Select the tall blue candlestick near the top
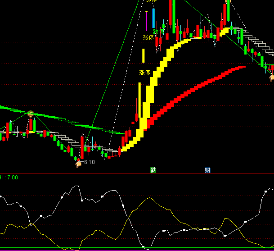The image size is (274, 251). [x=154, y=18]
